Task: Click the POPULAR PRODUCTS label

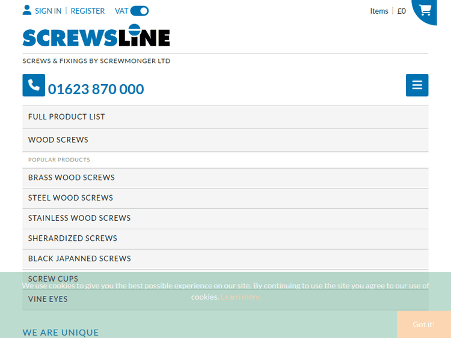Action: [59, 160]
